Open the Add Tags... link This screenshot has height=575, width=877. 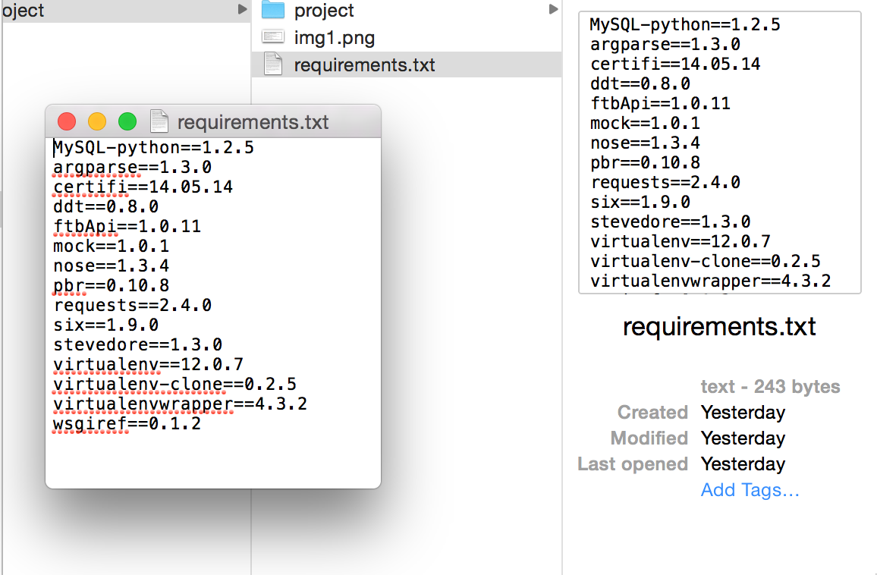coord(749,490)
